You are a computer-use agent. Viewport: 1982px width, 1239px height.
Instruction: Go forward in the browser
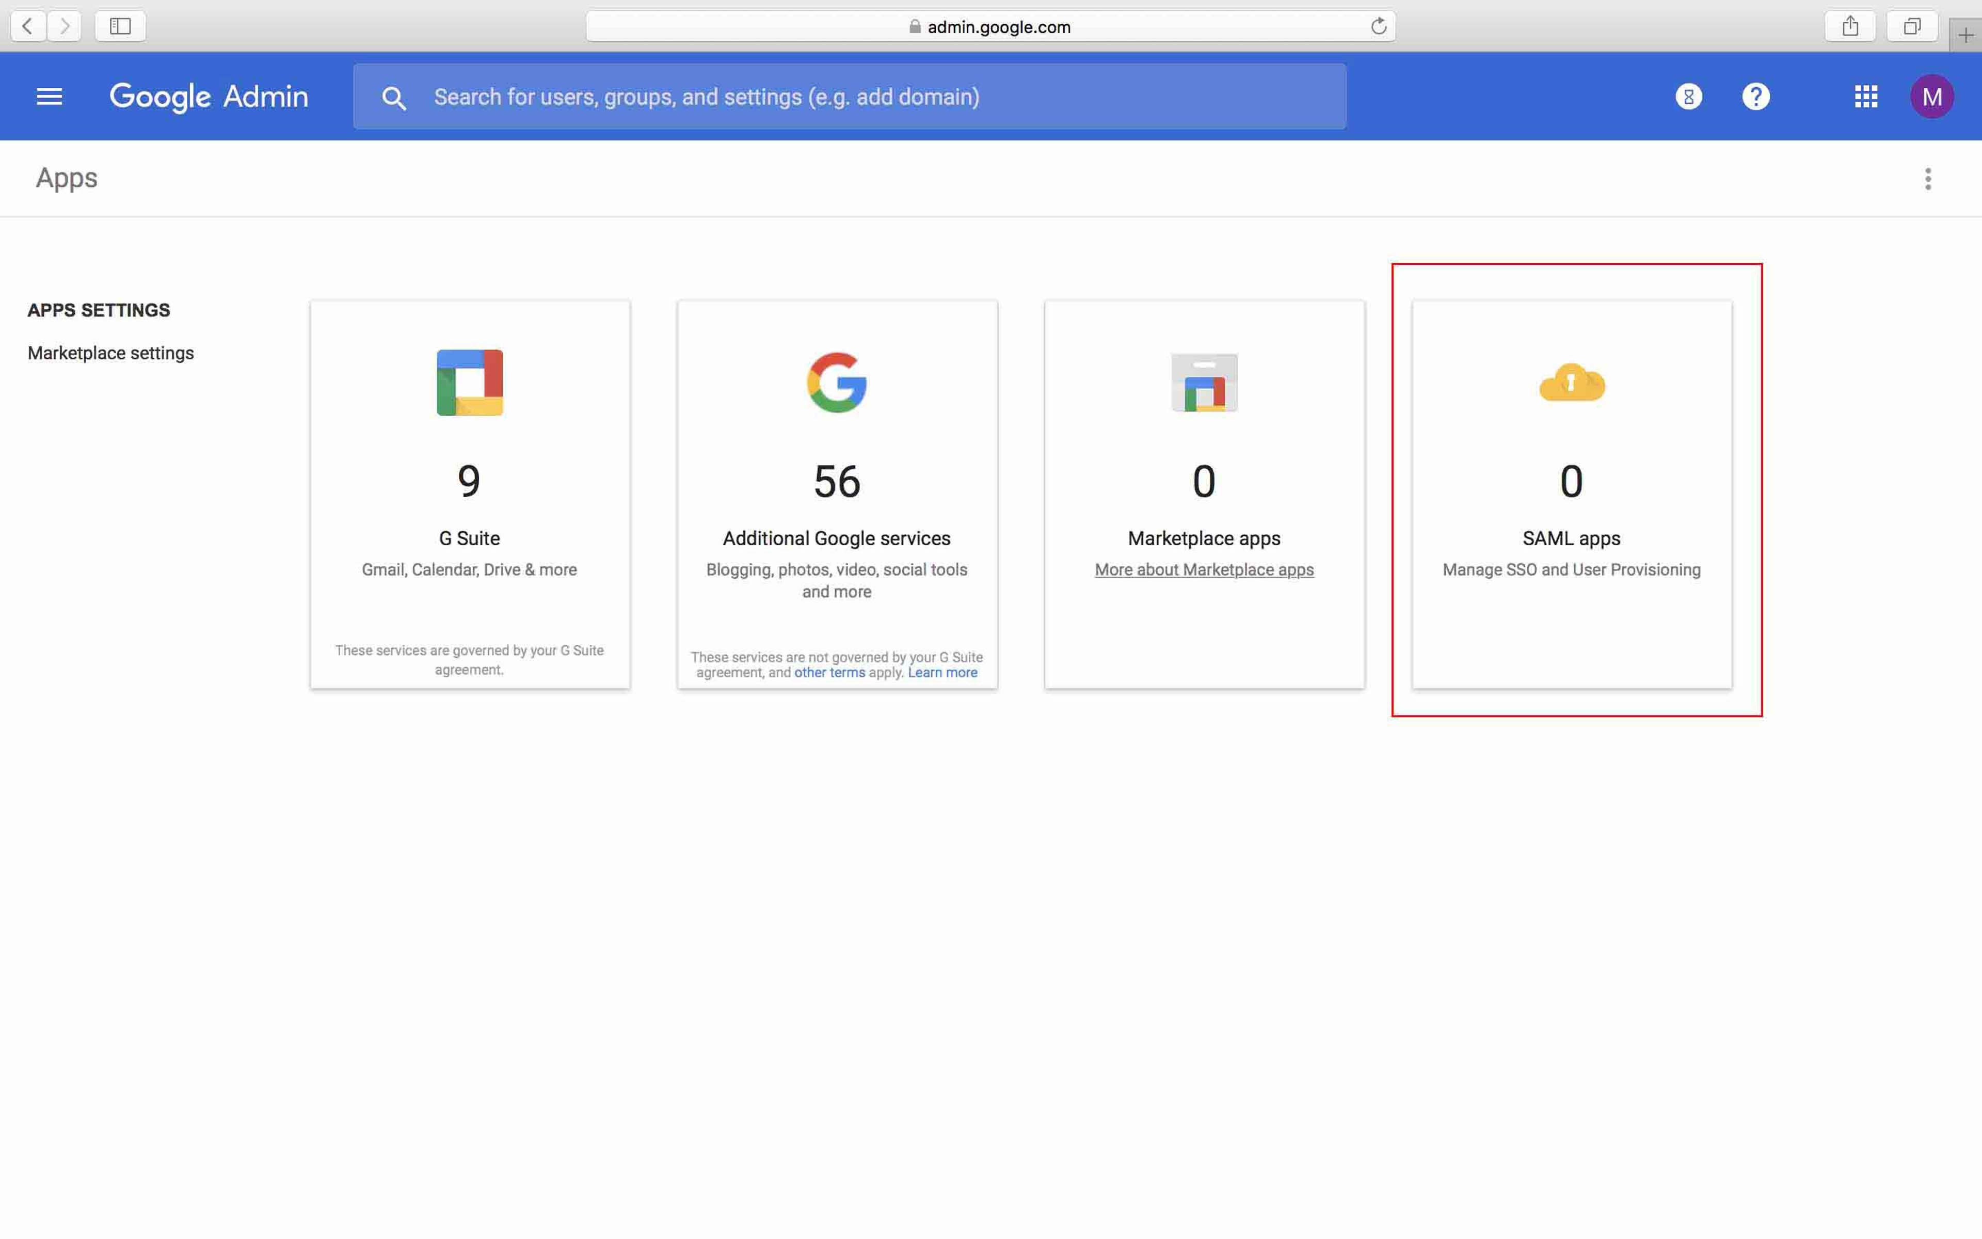coord(64,26)
